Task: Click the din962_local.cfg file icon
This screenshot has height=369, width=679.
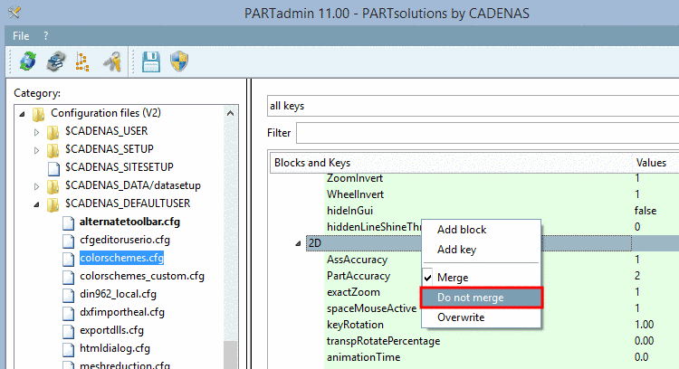Action: [x=68, y=296]
